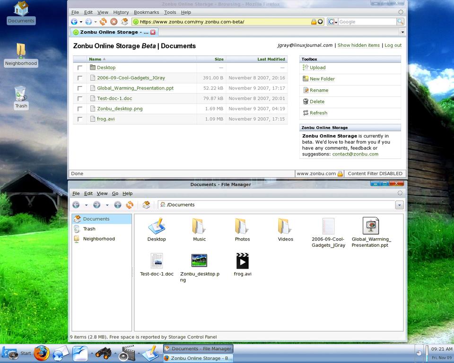Open the Go menu in File Manager

[x=115, y=193]
